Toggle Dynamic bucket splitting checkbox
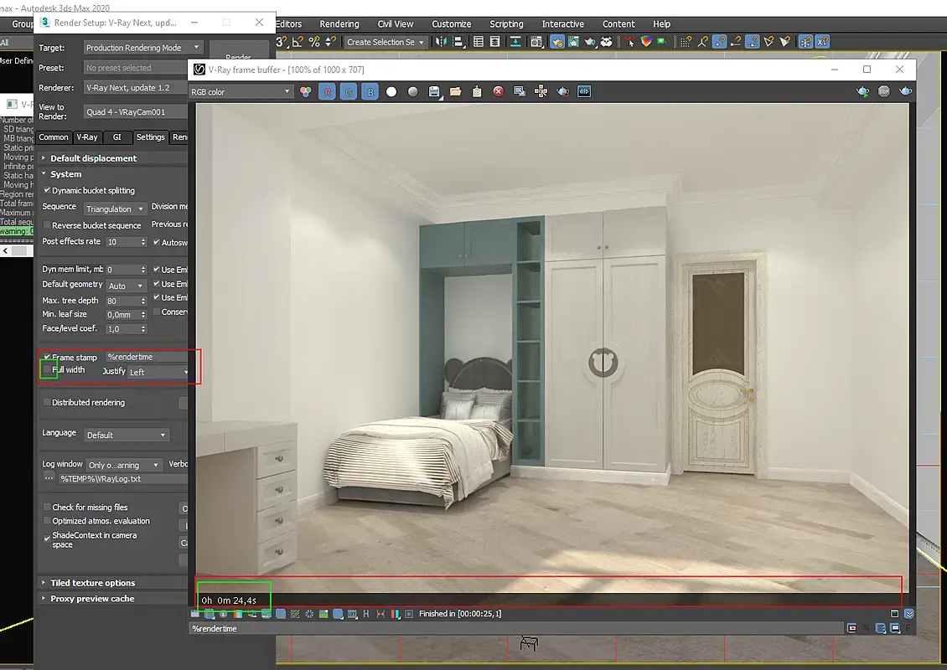This screenshot has width=947, height=670. click(46, 190)
